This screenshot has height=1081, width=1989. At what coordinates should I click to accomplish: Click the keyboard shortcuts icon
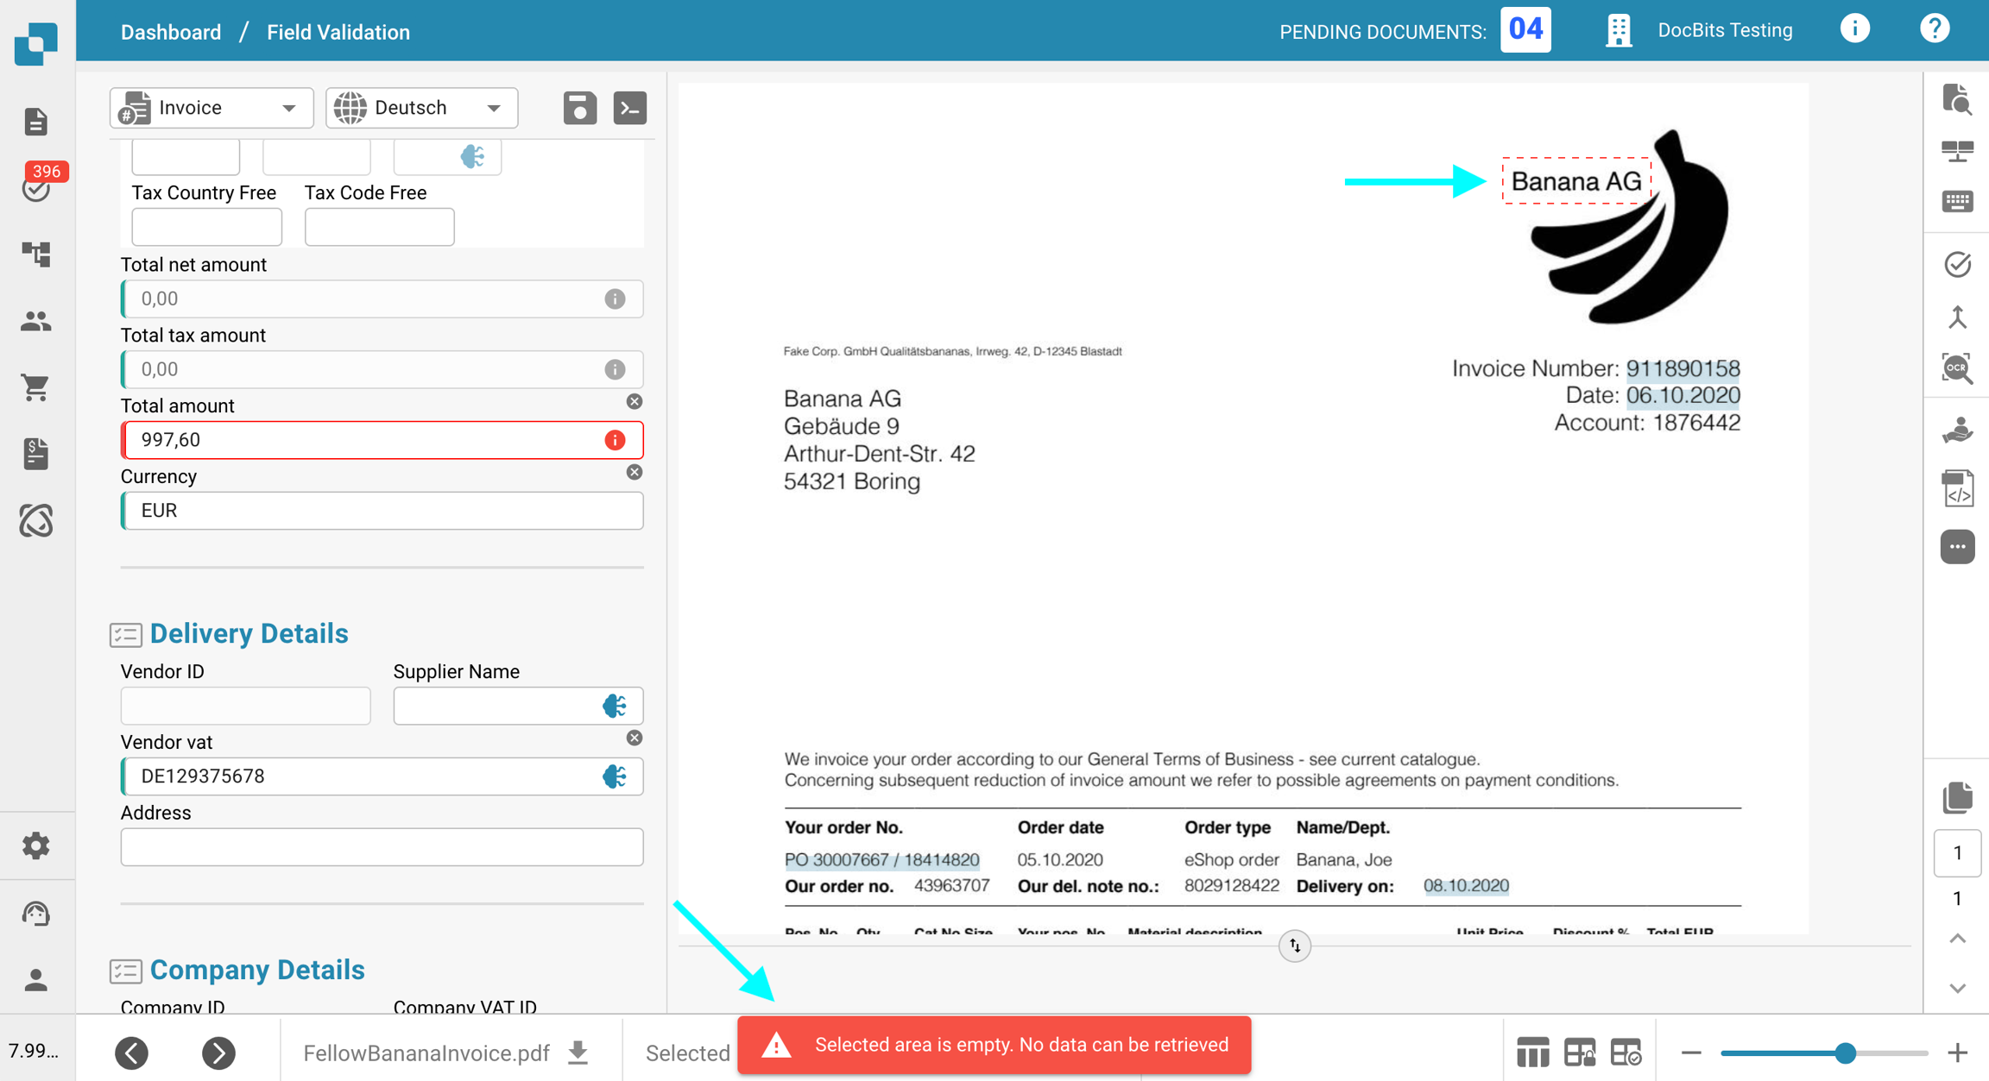1957,202
